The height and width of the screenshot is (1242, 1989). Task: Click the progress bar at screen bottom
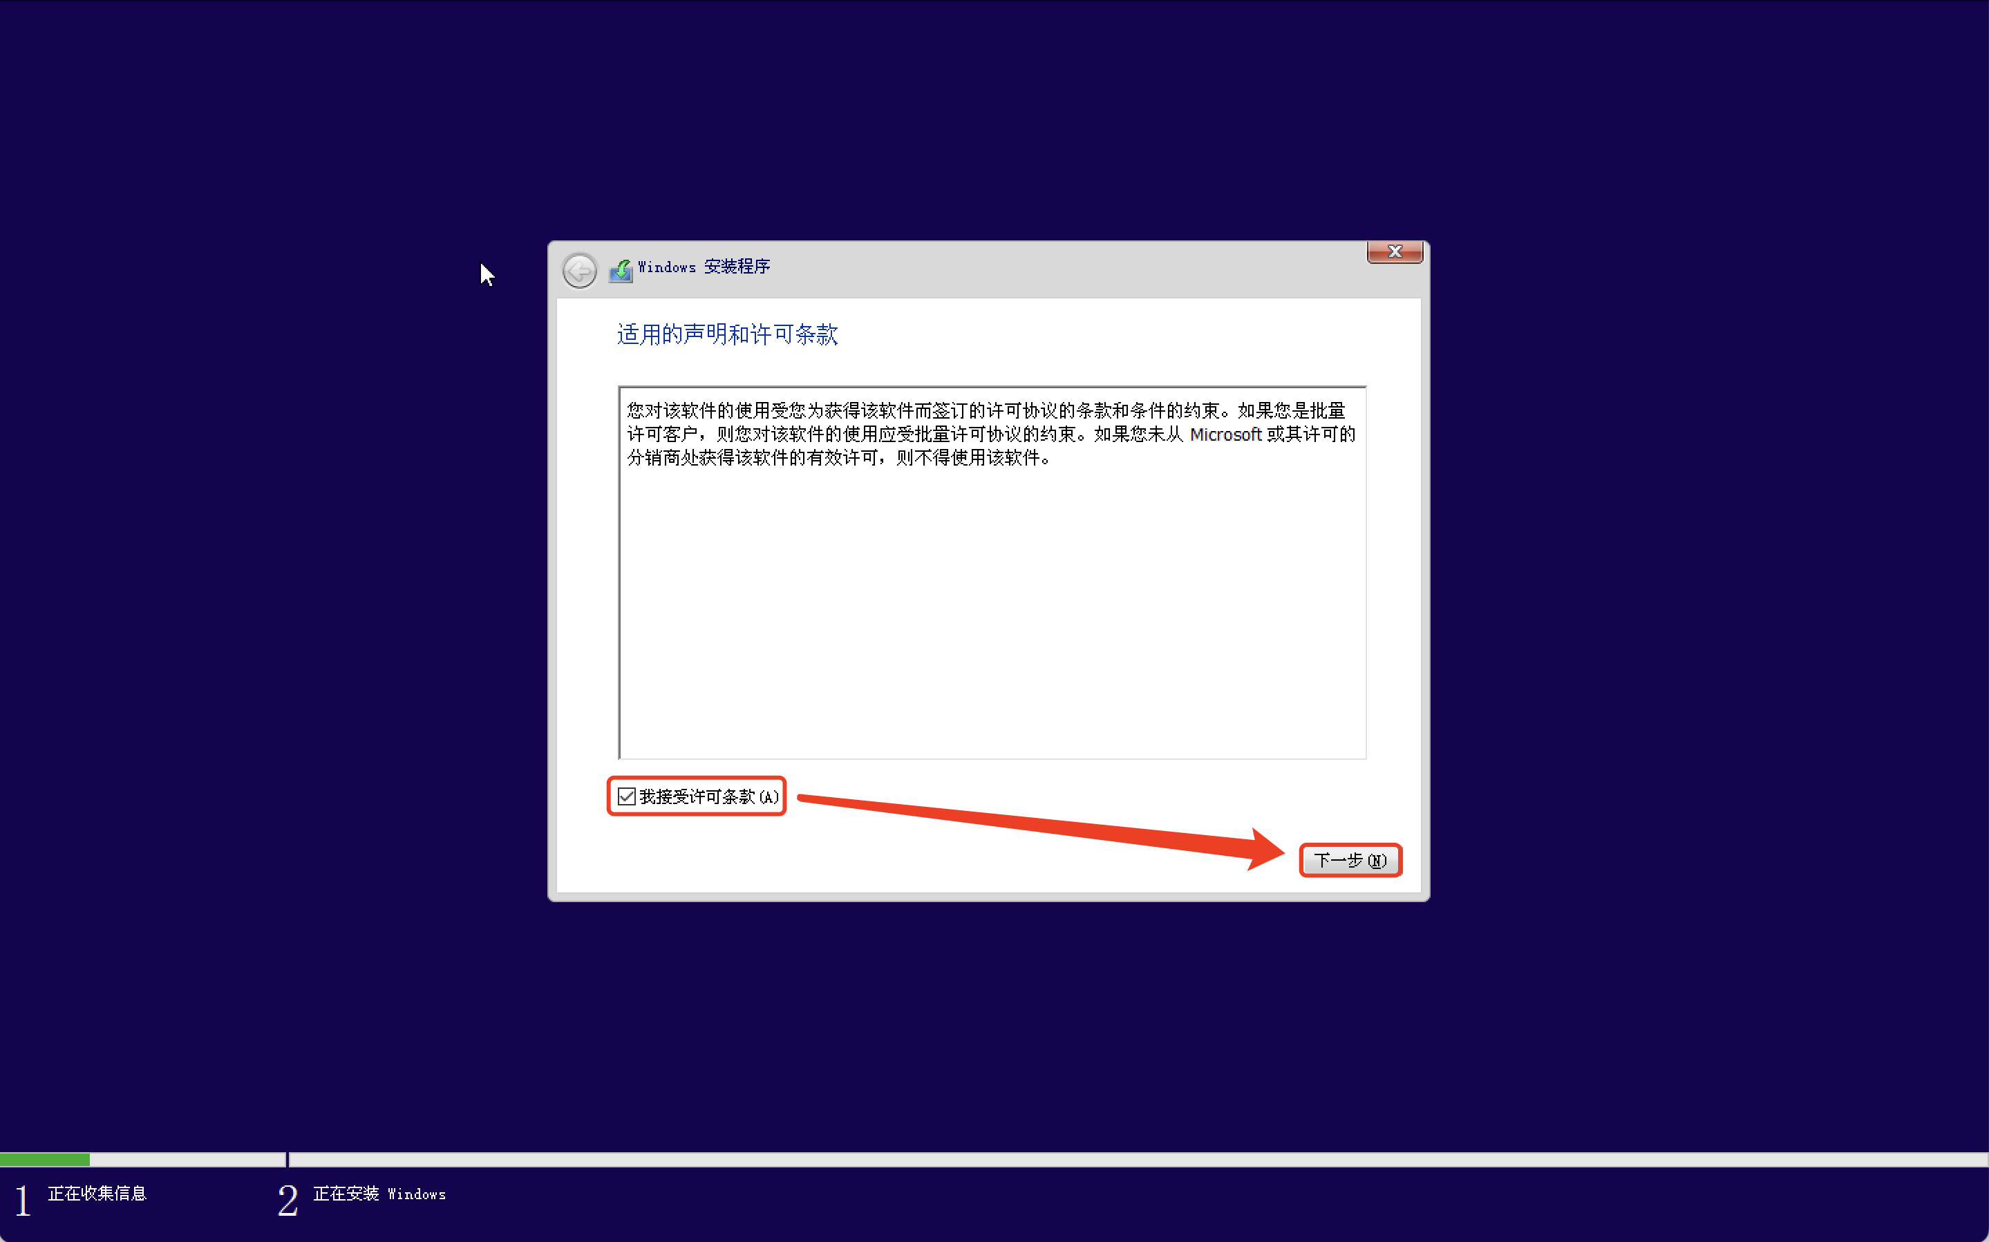tap(994, 1156)
